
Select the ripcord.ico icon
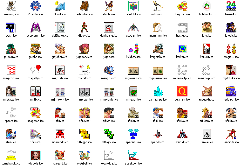coord(11,113)
